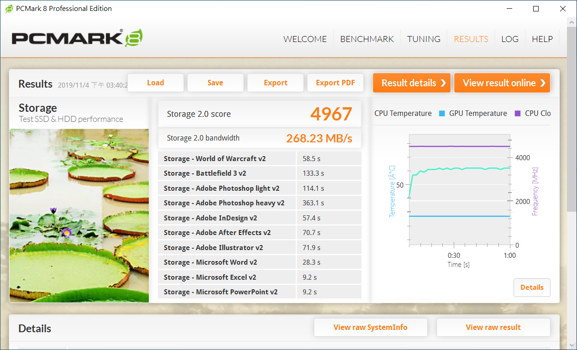This screenshot has width=577, height=350.
Task: Select the Microsoft Word v2 row
Action: 259,262
